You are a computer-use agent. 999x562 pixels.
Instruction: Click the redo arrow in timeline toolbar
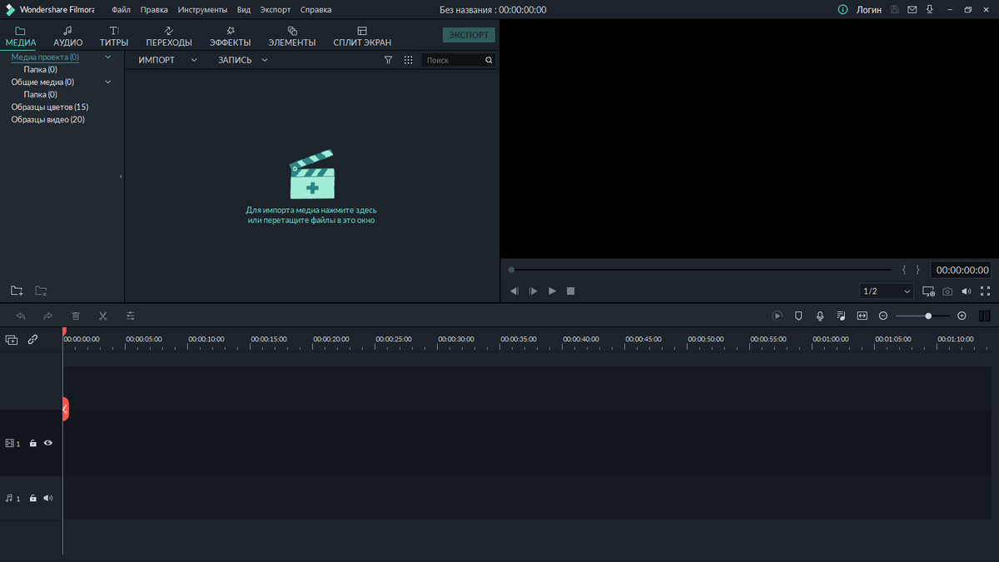point(48,316)
